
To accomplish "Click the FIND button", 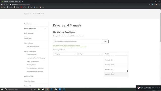I will pos(105,41).
